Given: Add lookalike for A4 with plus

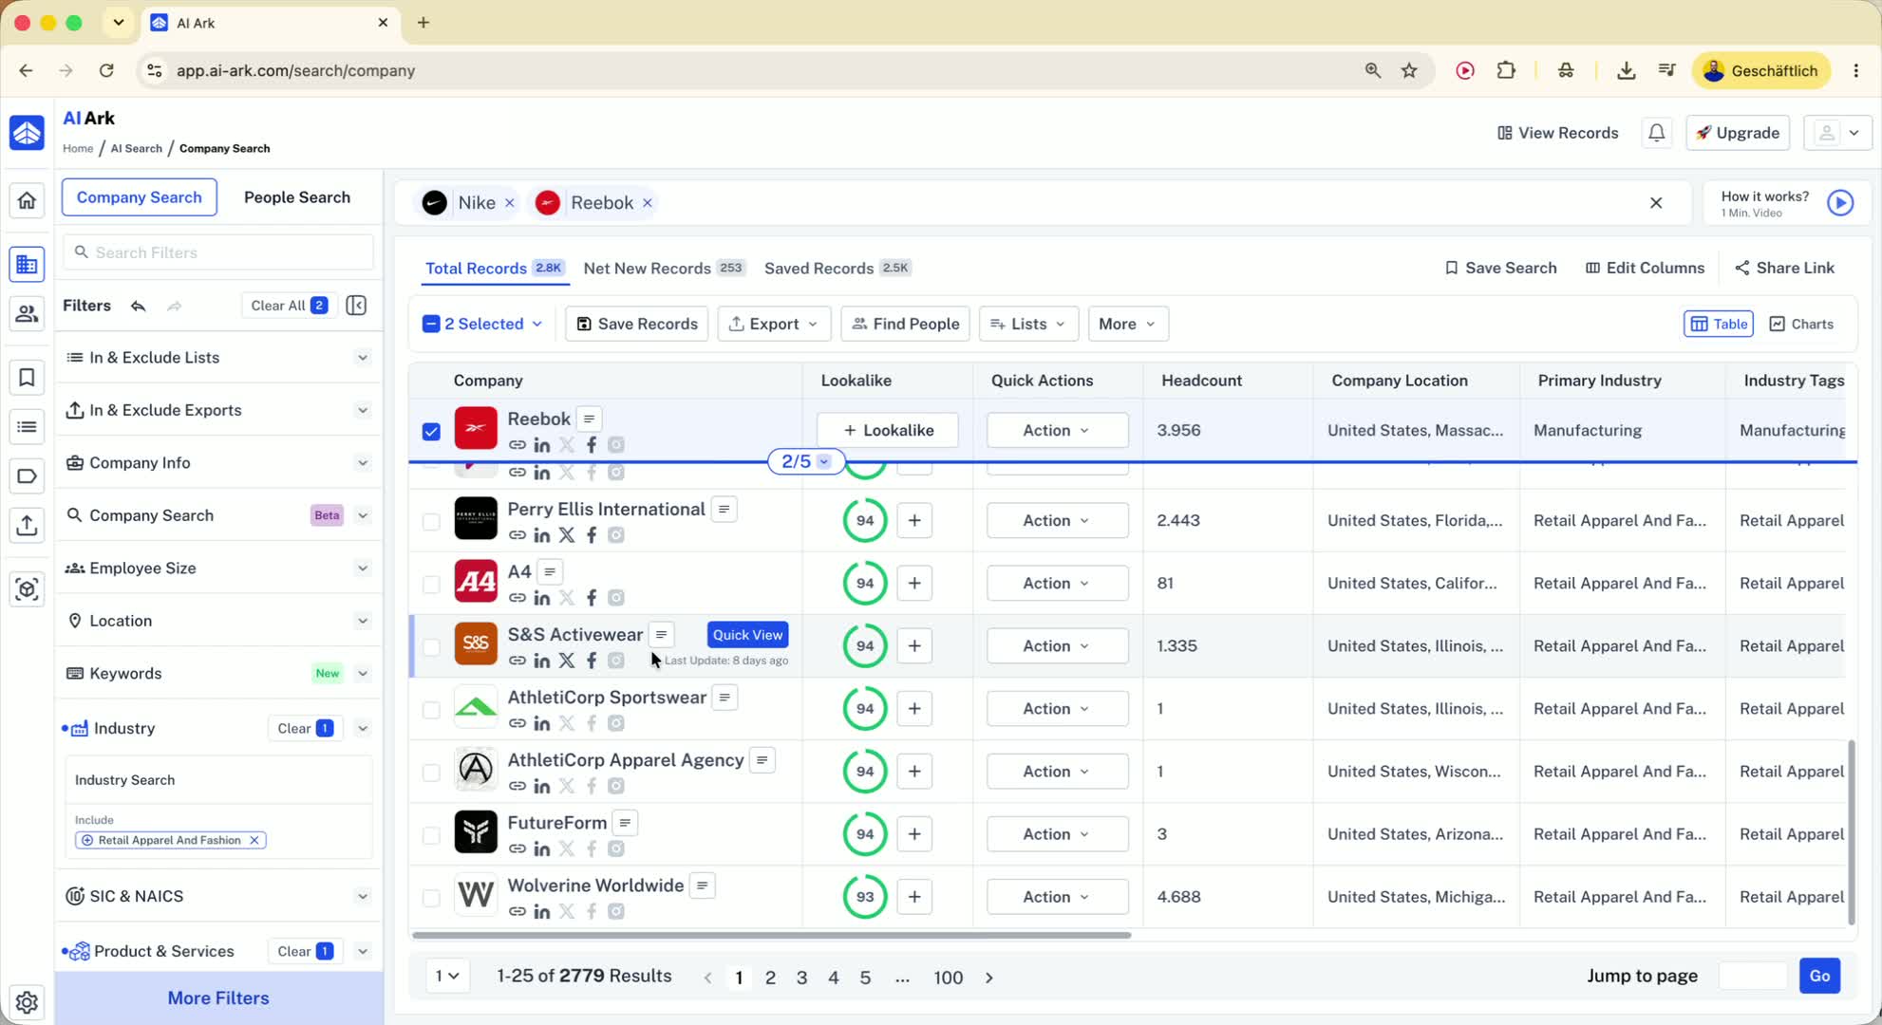Looking at the screenshot, I should tap(914, 583).
